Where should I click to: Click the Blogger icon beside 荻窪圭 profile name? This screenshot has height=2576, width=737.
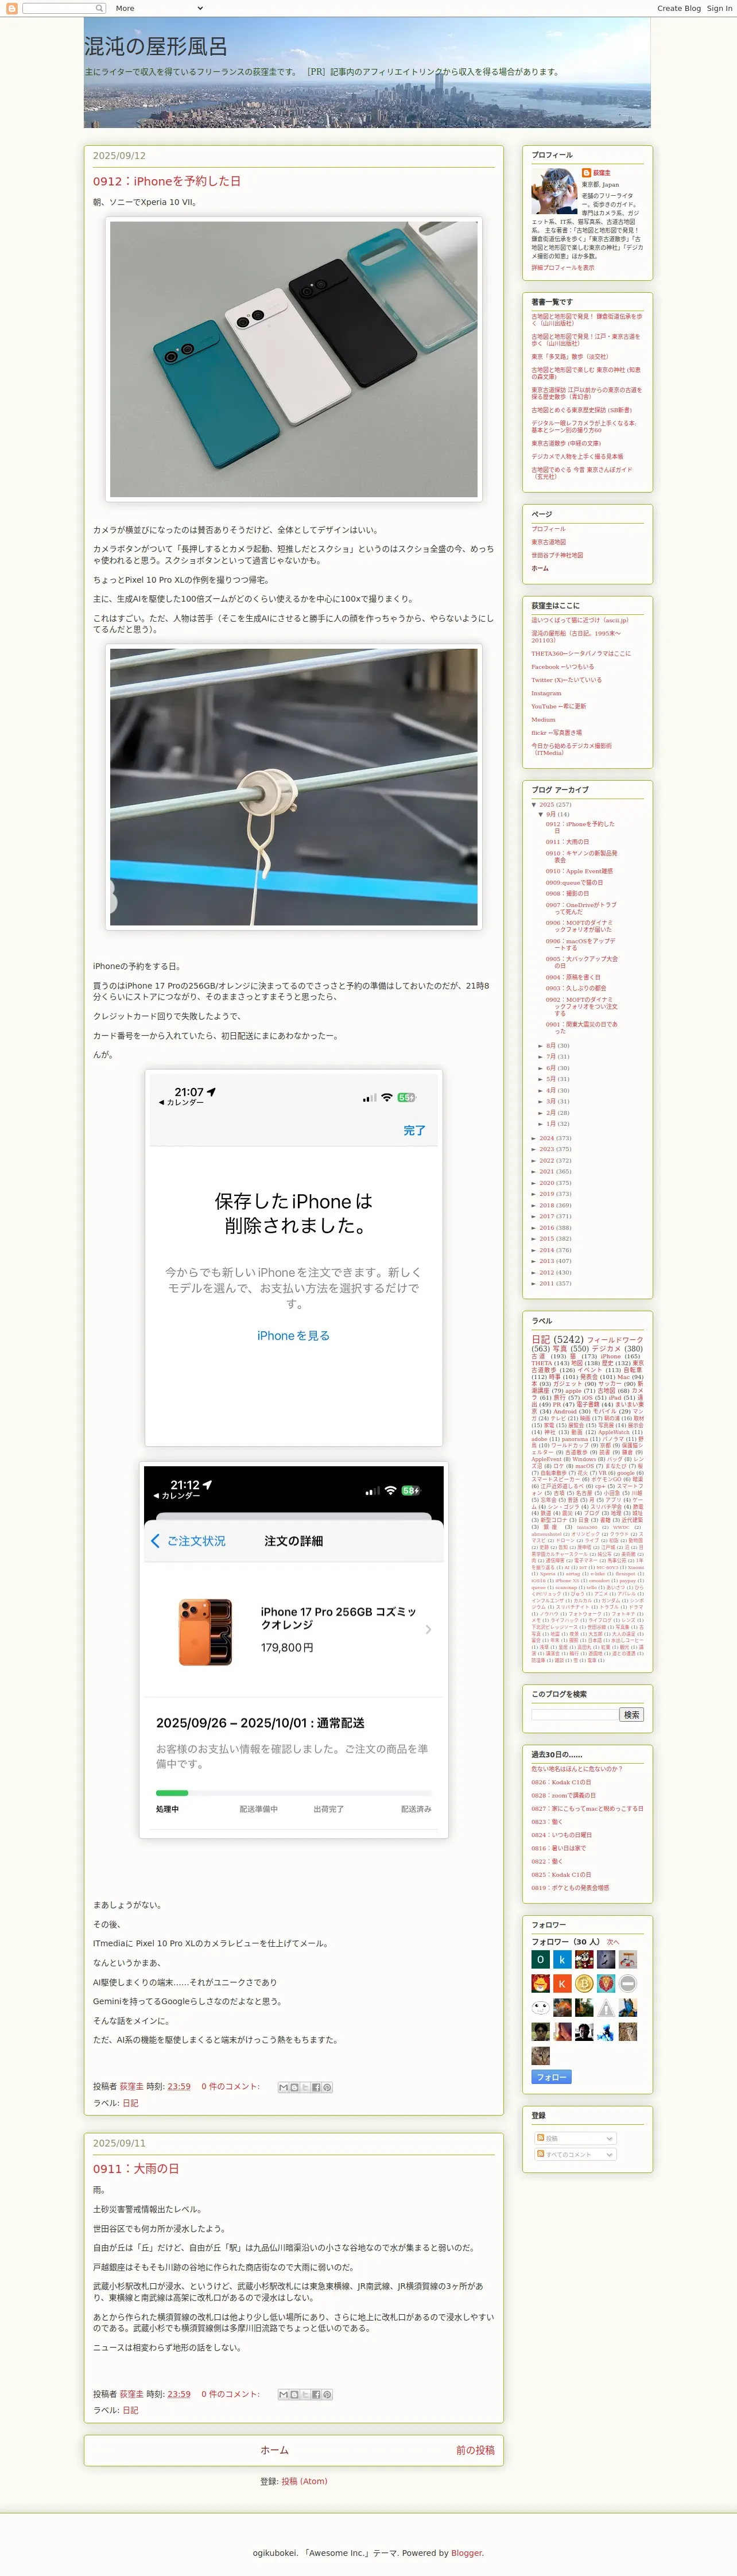click(x=586, y=173)
